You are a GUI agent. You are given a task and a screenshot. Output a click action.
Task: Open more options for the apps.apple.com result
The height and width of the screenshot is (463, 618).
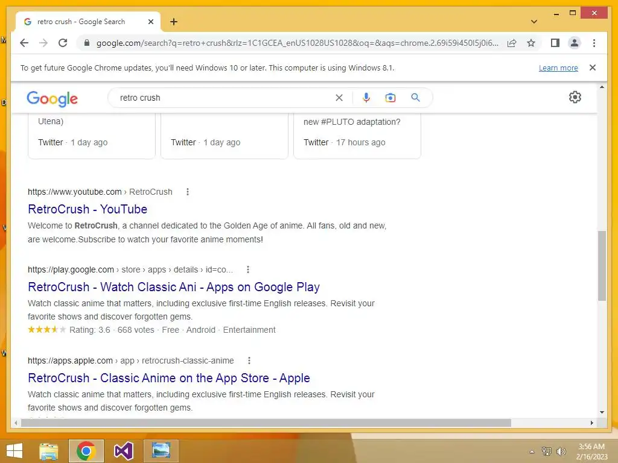click(x=249, y=361)
